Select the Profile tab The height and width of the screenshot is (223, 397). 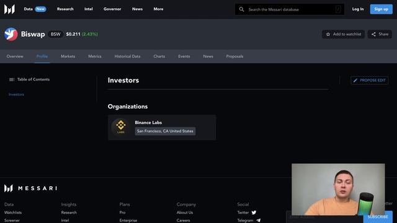click(42, 56)
